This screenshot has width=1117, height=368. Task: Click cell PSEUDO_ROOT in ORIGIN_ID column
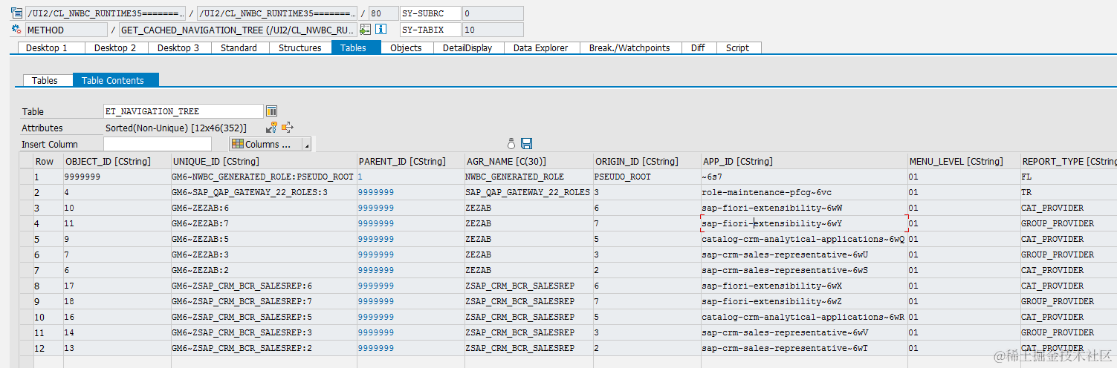pyautogui.click(x=647, y=177)
